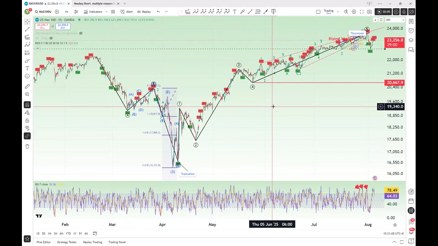Open the alerts clock icon in right sidebar
The height and width of the screenshot is (246, 438).
(411, 31)
